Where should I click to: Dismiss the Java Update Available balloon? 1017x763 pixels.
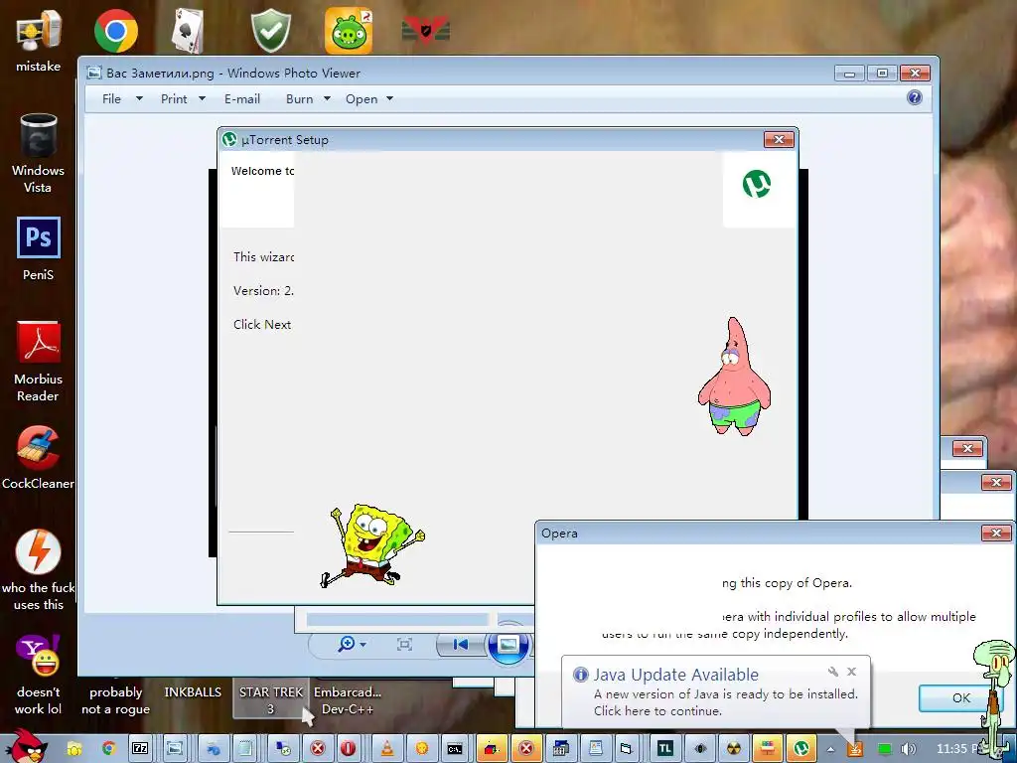tap(851, 672)
